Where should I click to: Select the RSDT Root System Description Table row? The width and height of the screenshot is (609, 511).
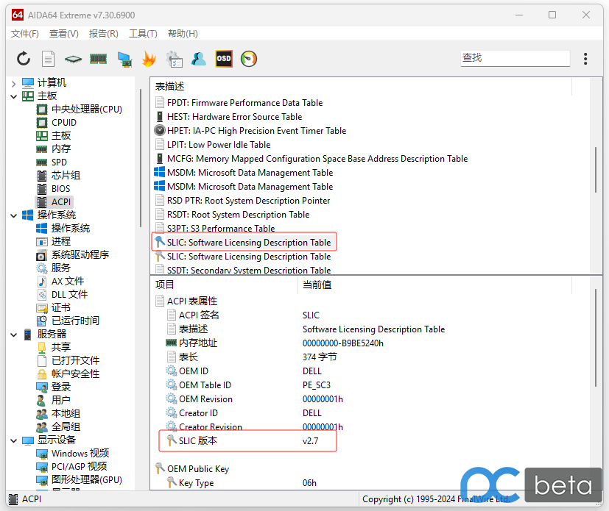click(x=232, y=215)
